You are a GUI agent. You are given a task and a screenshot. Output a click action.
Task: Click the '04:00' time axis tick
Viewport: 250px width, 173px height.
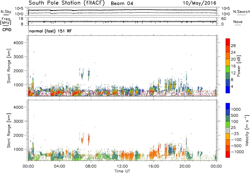coord(59,166)
